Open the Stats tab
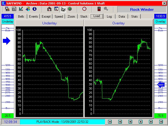Image resolution: width=168 pixels, height=126 pixels. coord(134,17)
